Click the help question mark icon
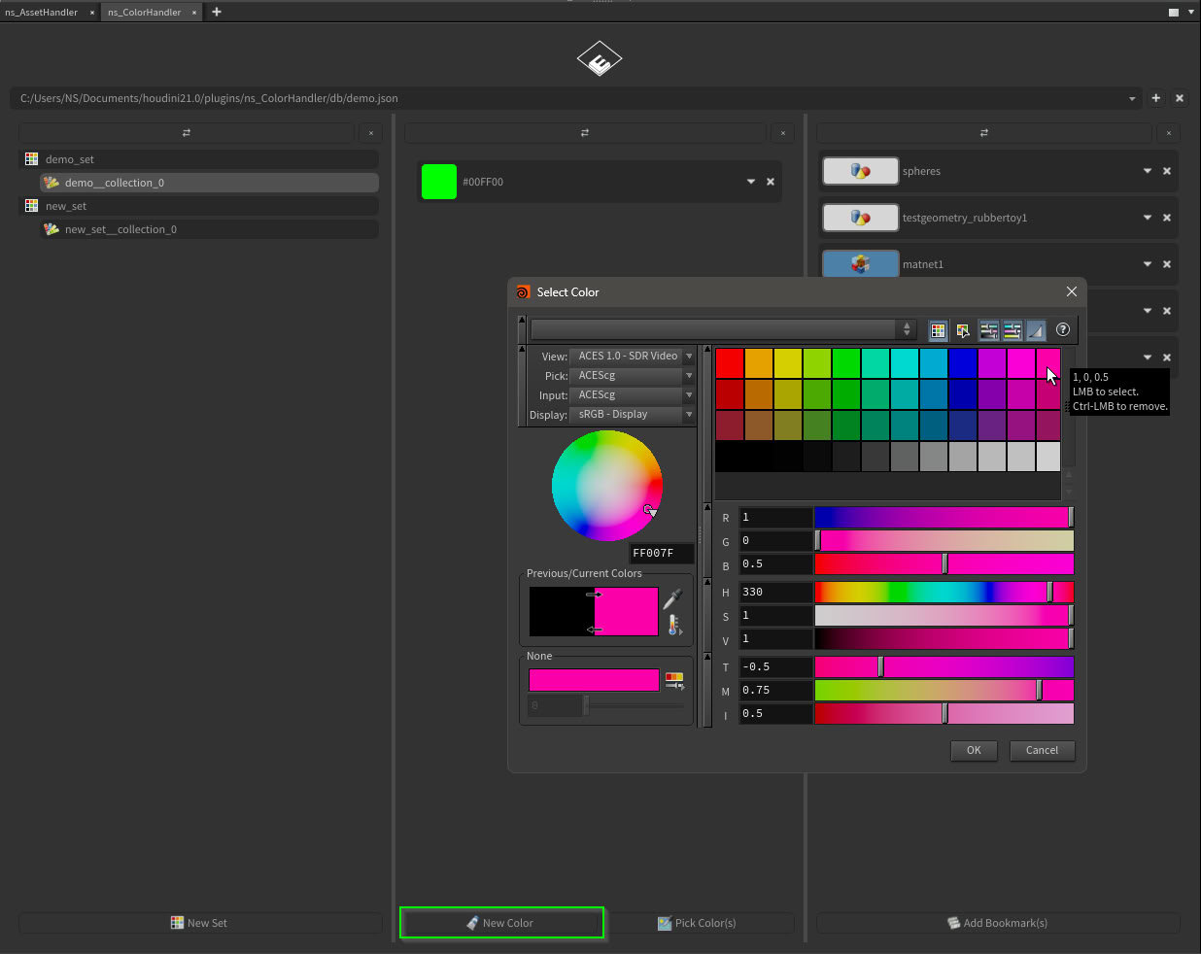Viewport: 1201px width, 954px height. click(x=1063, y=330)
